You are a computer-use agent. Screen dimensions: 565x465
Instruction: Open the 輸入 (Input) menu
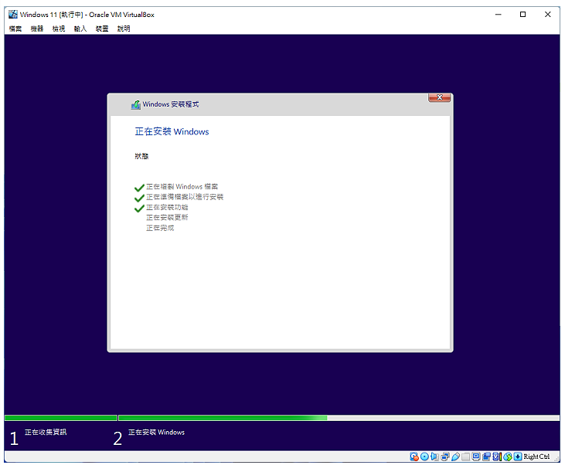point(80,29)
